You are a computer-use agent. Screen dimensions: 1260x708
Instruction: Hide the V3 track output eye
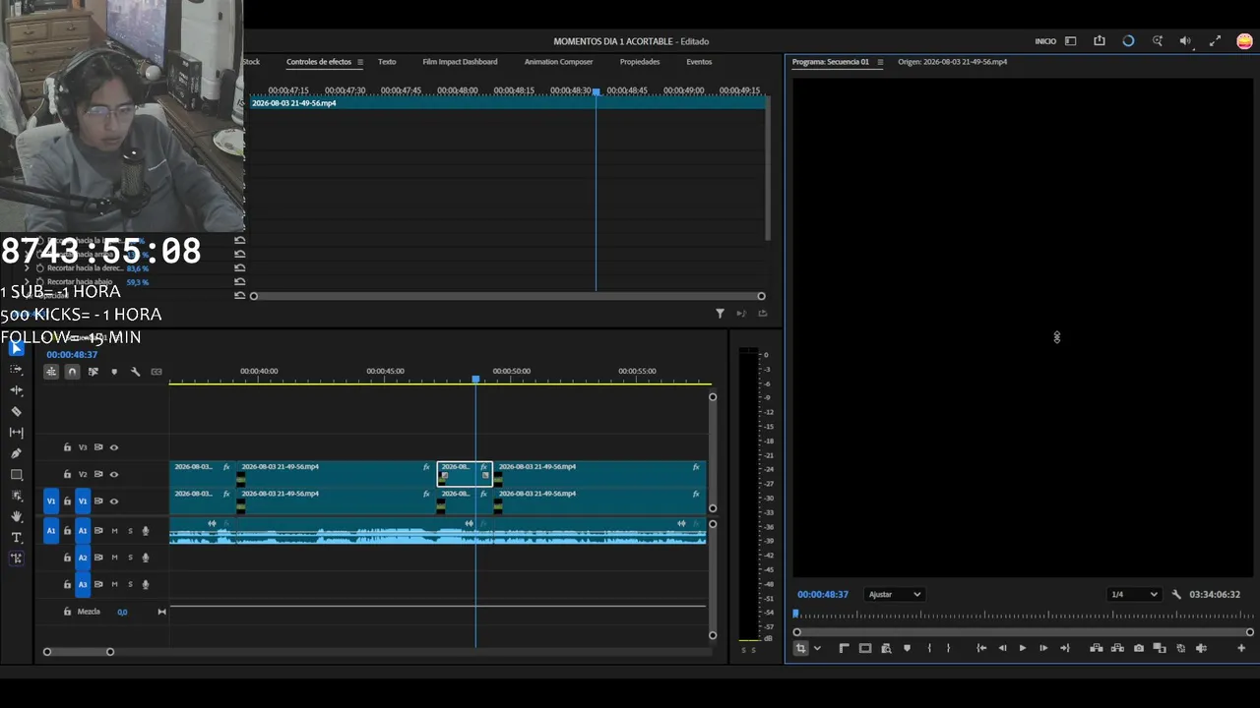click(114, 447)
